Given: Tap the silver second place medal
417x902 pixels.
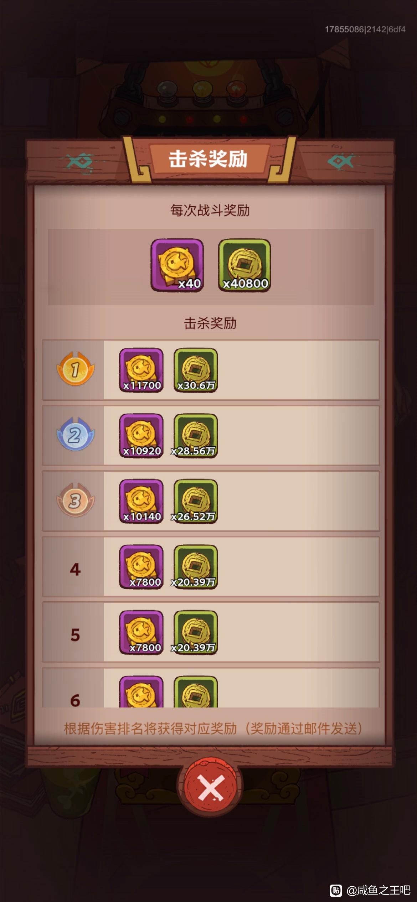Looking at the screenshot, I should coord(75,434).
